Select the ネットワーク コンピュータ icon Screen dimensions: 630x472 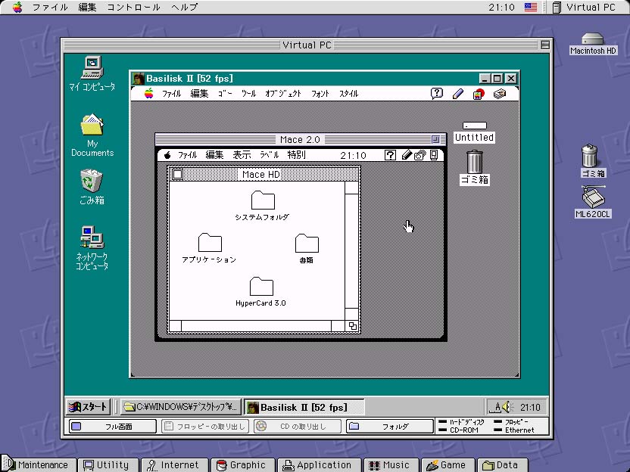92,247
